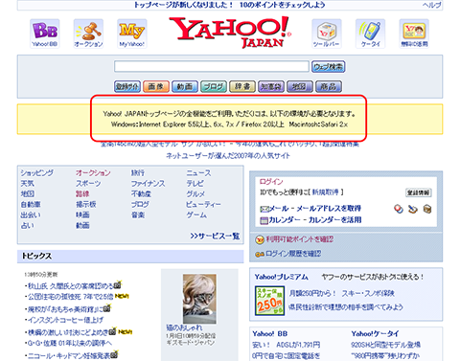The width and height of the screenshot is (460, 361).
Task: Open 利用可能ポイントを確認 link
Action: tap(300, 239)
